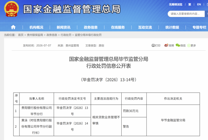Screen dimensions: 208x140
Task: Go to home via house icon
Action: click(x=13, y=27)
